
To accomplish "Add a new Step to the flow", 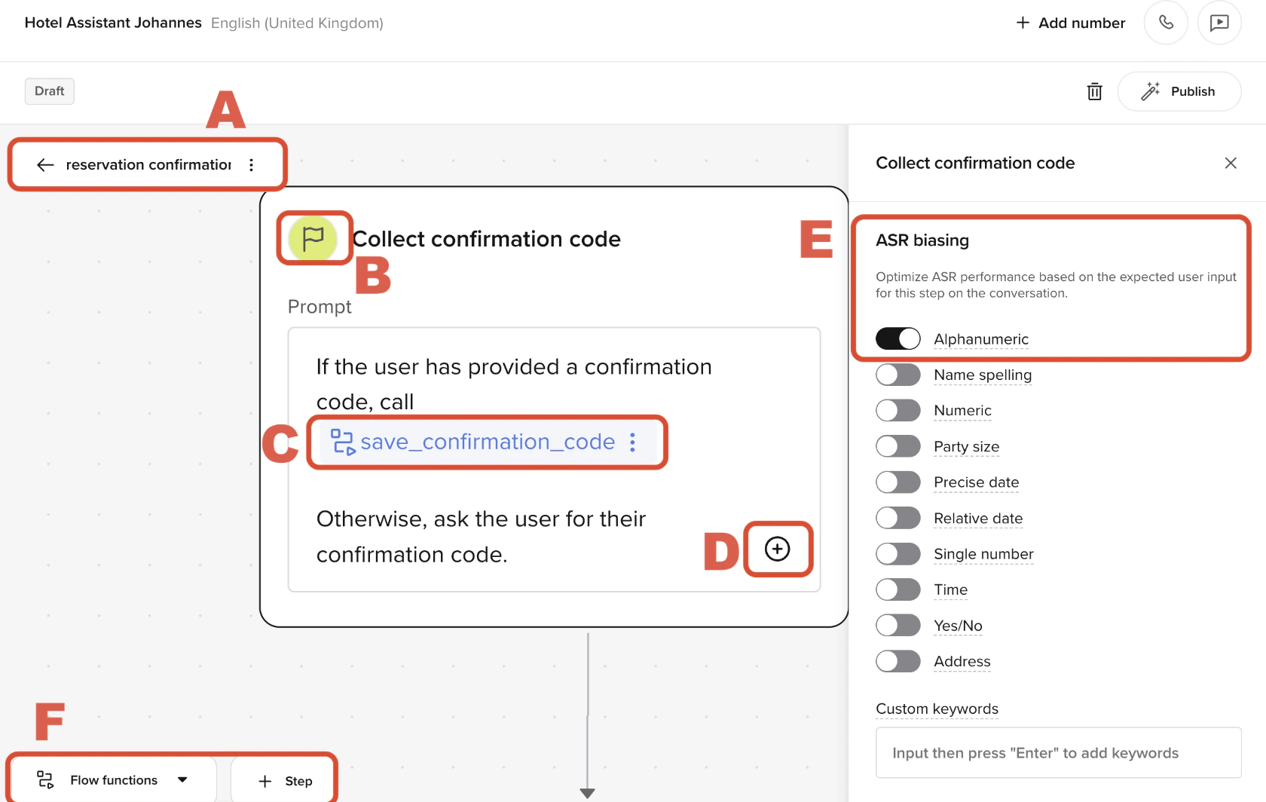I will pos(283,780).
